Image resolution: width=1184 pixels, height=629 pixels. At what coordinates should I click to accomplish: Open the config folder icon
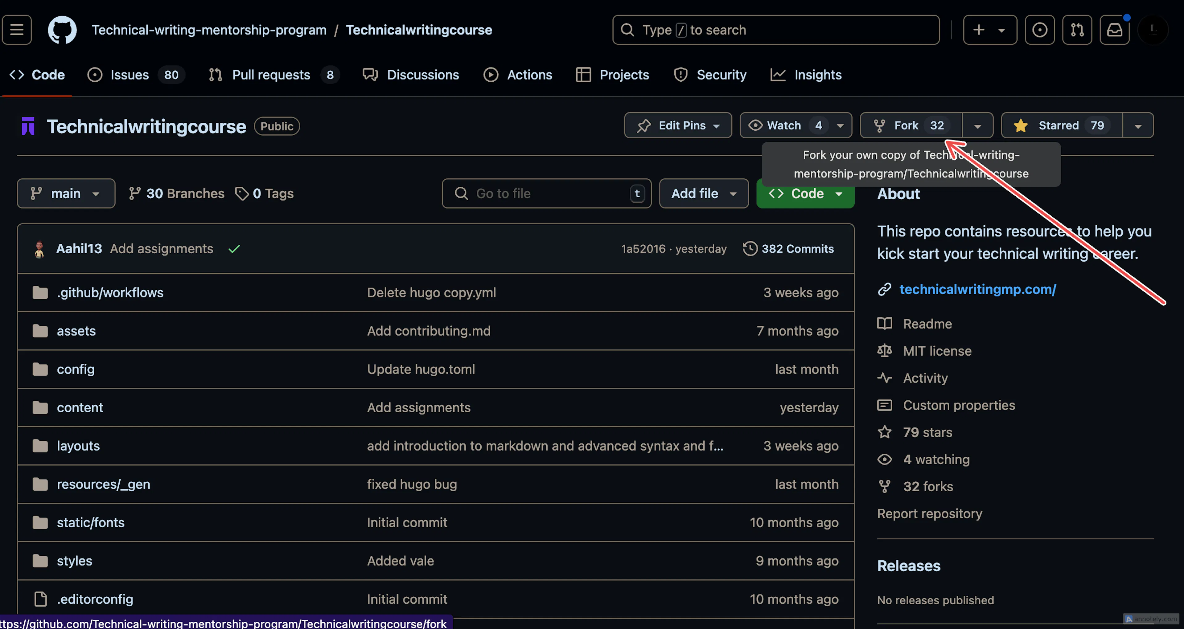pyautogui.click(x=40, y=370)
